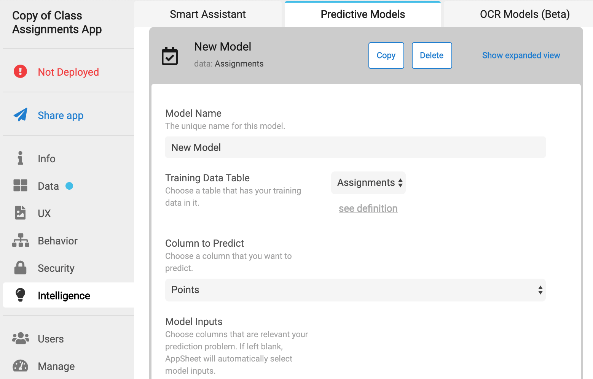Open the Info section icon
Viewport: 593px width, 379px height.
[20, 158]
